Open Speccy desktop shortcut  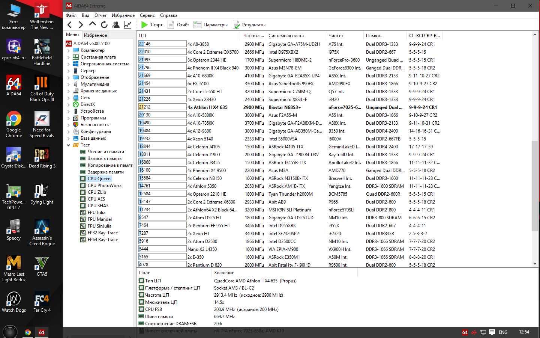[13, 230]
